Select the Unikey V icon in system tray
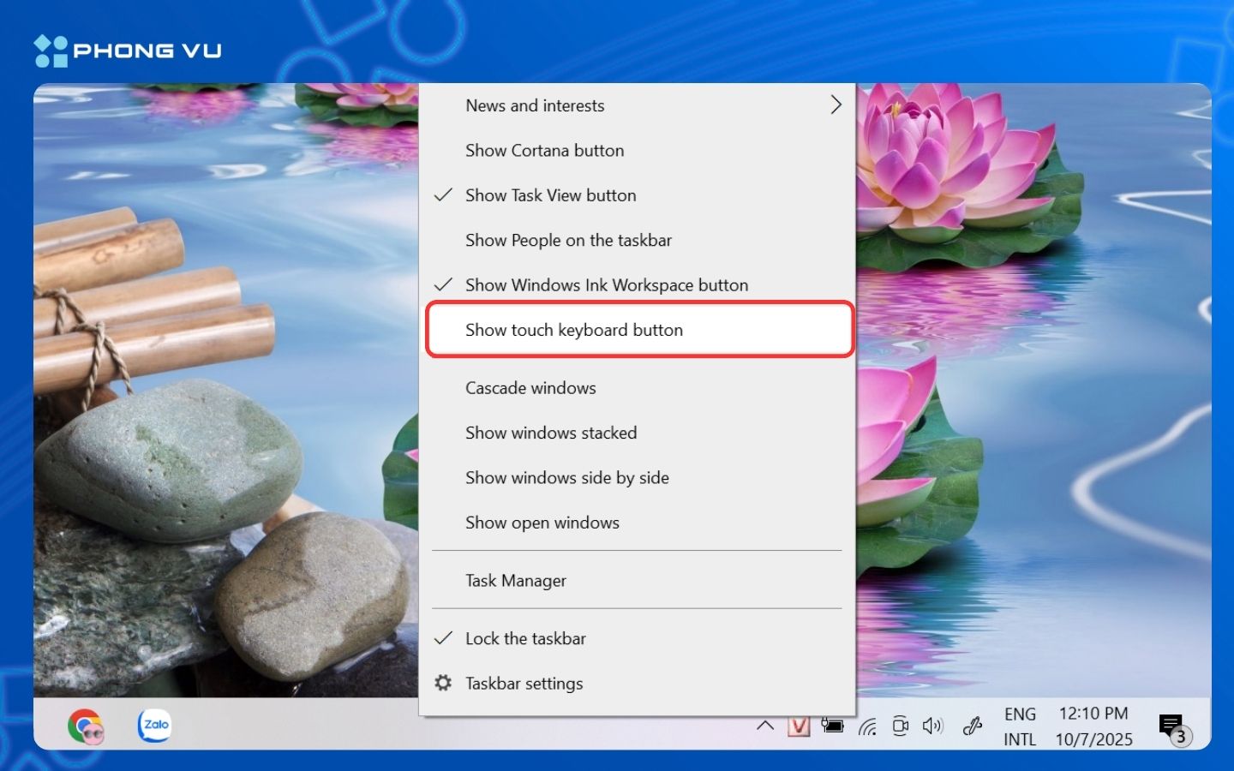The height and width of the screenshot is (771, 1234). (x=799, y=726)
